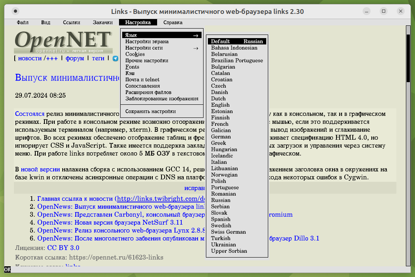The width and height of the screenshot is (415, 277).
Task: Select Bulgarian language
Action: (237, 67)
